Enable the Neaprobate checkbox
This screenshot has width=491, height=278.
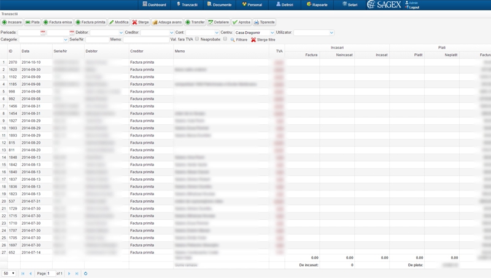coord(225,39)
